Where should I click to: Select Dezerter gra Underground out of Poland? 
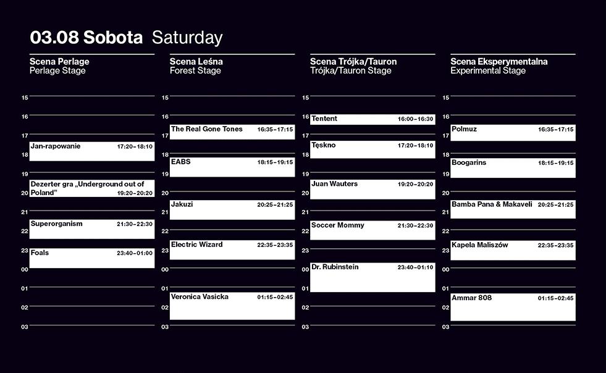(92, 188)
